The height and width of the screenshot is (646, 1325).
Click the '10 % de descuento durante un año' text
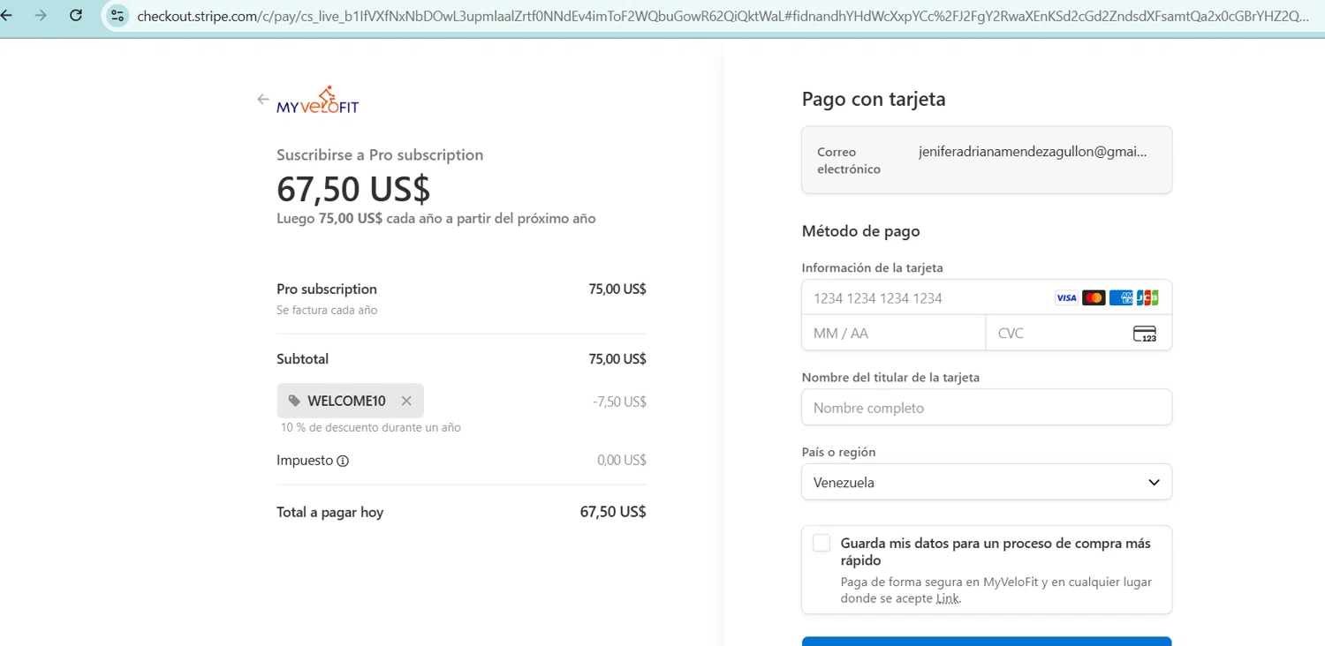pyautogui.click(x=371, y=427)
